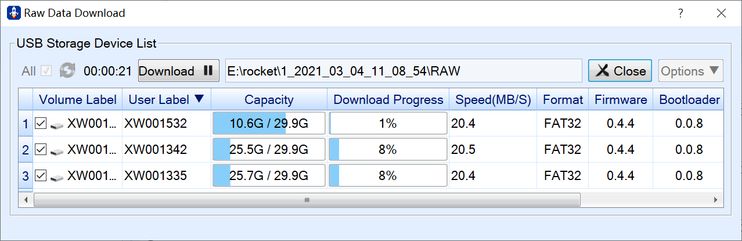Pause the download with the Download button

point(179,71)
